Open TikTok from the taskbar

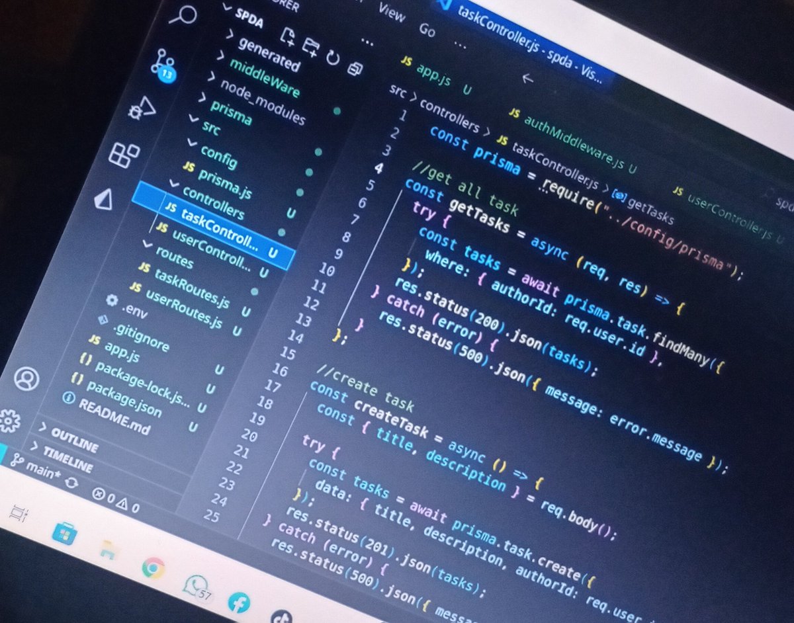[280, 616]
